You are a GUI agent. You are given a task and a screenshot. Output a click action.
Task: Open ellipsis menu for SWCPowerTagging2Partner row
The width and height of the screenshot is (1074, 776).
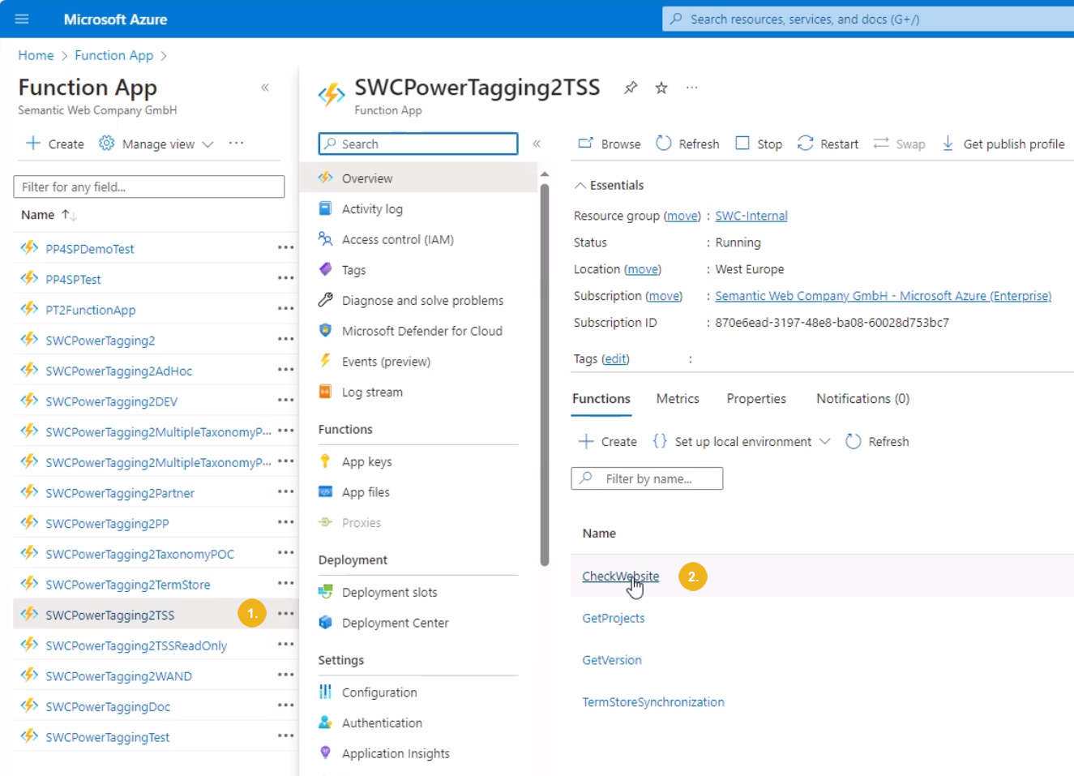click(x=285, y=491)
